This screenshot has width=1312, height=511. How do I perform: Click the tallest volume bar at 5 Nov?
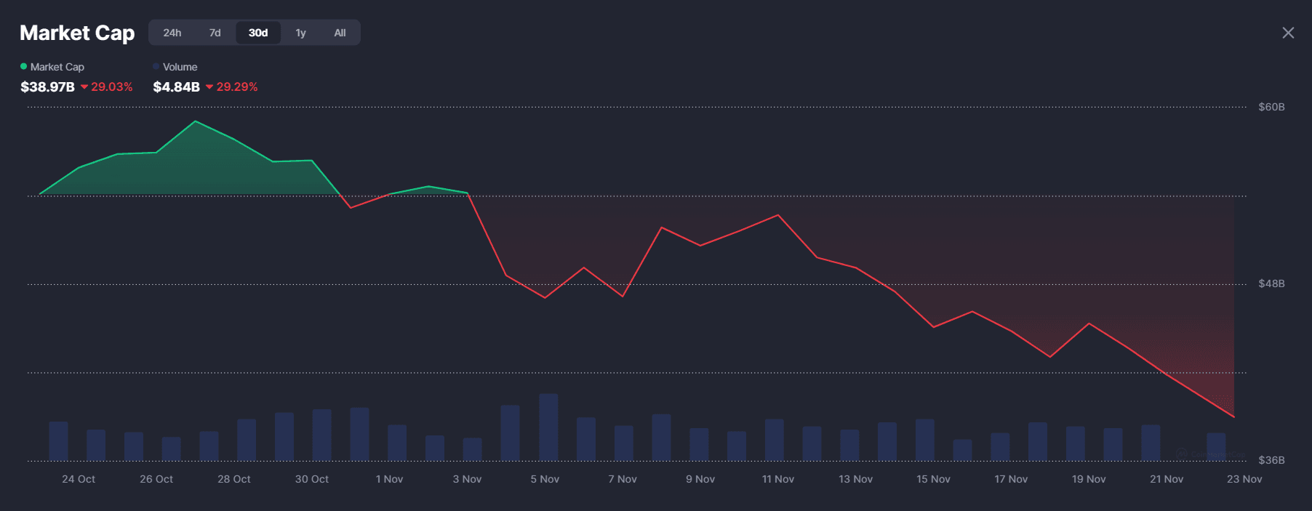548,427
